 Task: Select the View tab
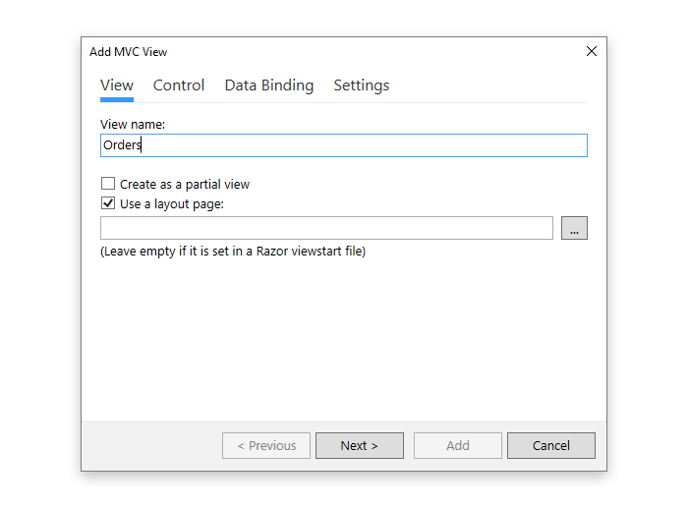(x=117, y=85)
